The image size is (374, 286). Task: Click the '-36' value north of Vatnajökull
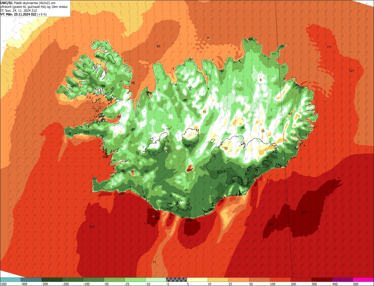[242, 128]
